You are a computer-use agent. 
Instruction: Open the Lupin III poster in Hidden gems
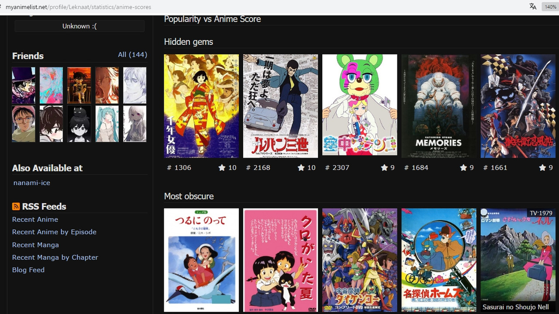click(280, 106)
